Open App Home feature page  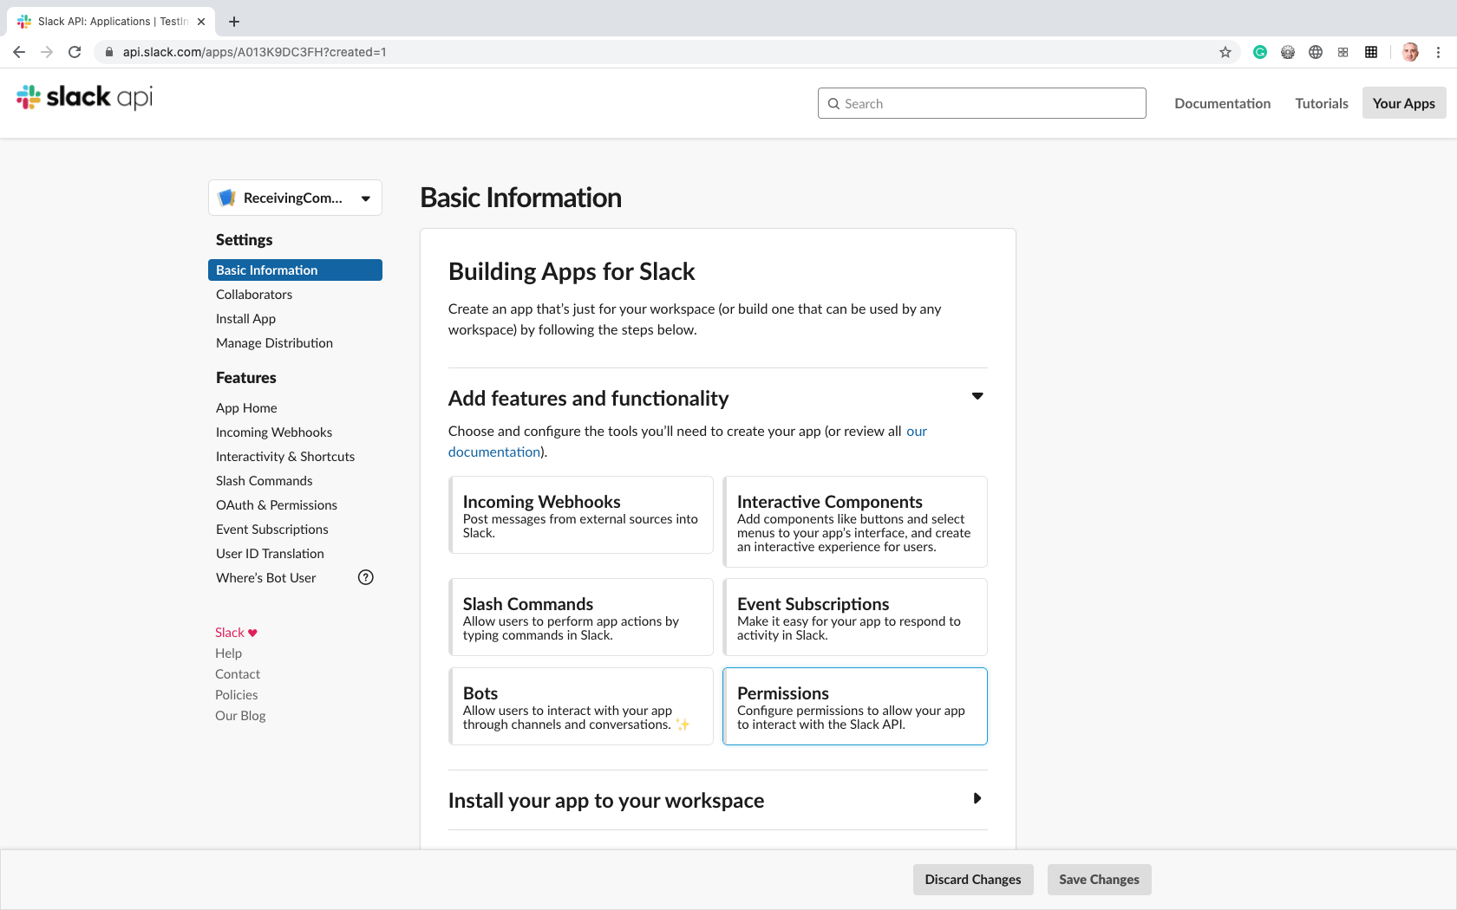point(246,408)
